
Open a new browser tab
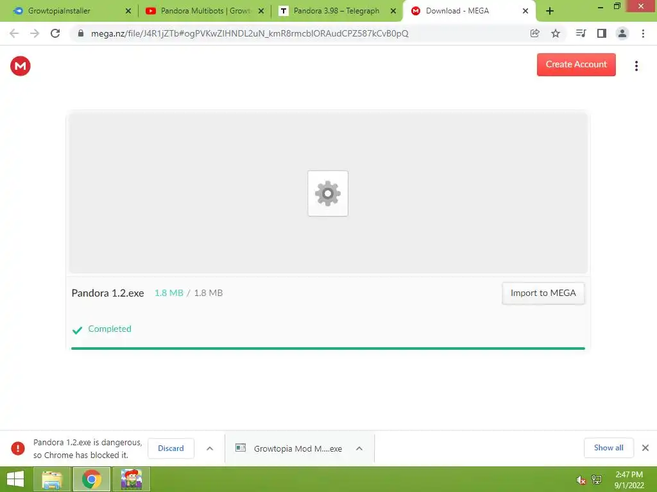click(x=550, y=11)
